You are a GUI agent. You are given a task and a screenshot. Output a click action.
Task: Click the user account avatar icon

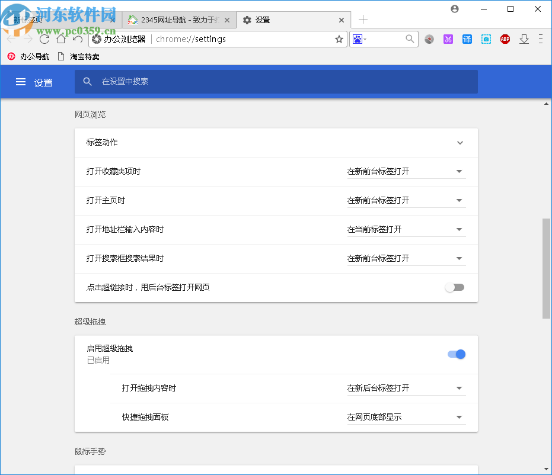click(454, 9)
